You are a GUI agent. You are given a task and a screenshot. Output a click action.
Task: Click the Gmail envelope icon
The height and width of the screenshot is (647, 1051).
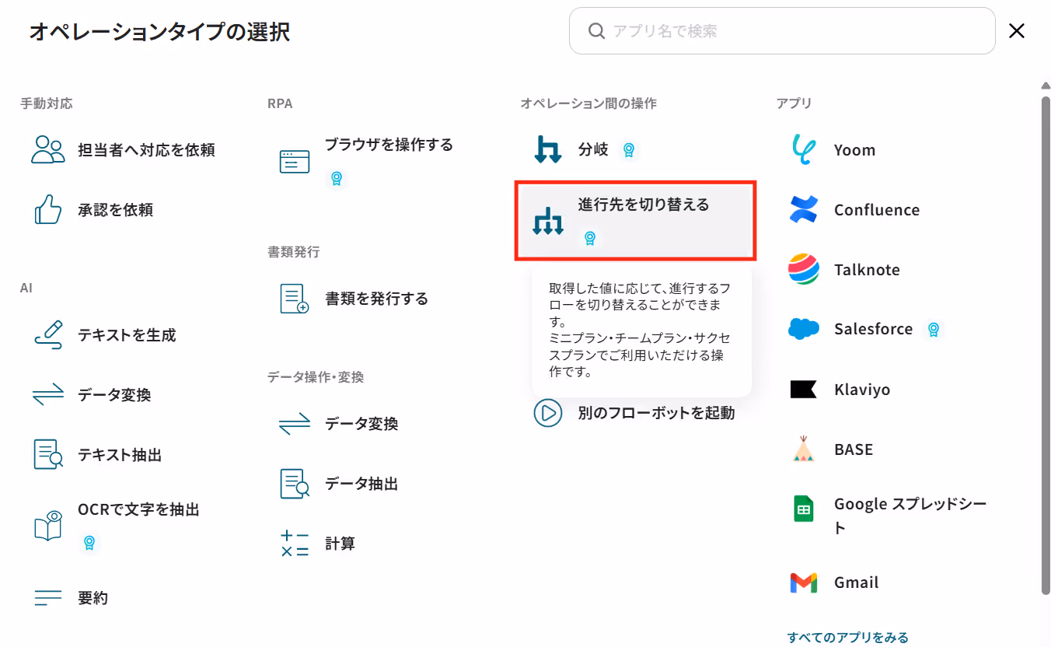pos(804,582)
